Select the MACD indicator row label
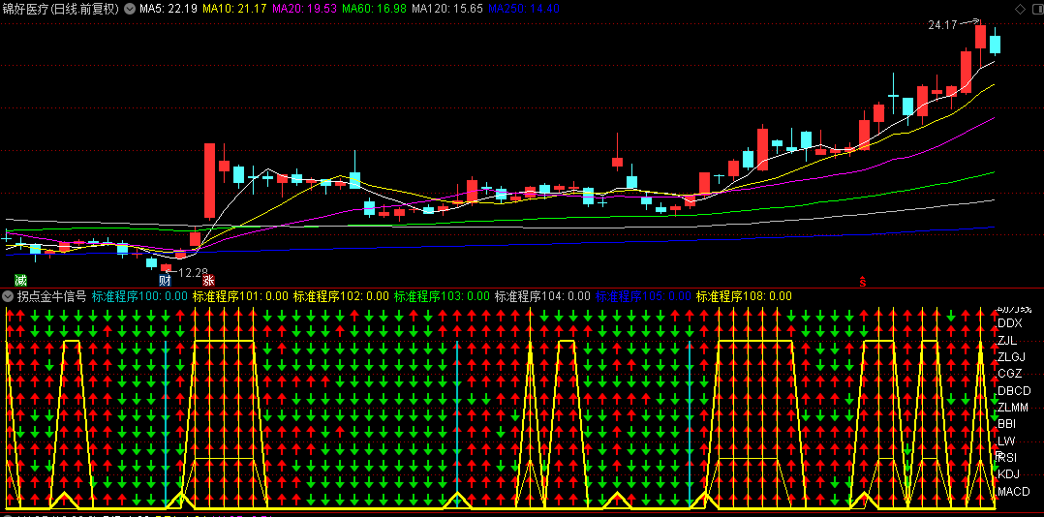1044x517 pixels. [1014, 492]
